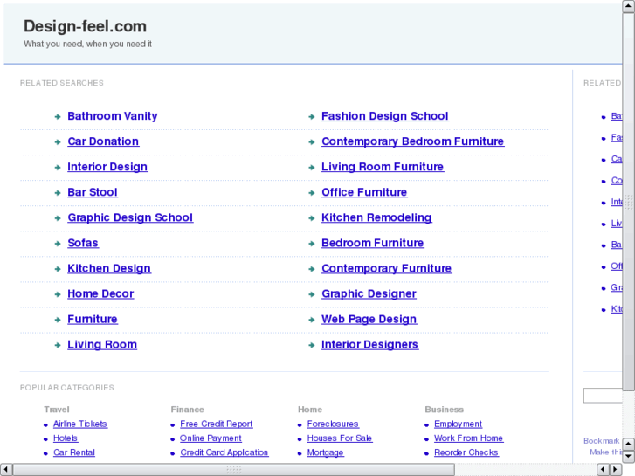Go to the Car Rental link

74,452
